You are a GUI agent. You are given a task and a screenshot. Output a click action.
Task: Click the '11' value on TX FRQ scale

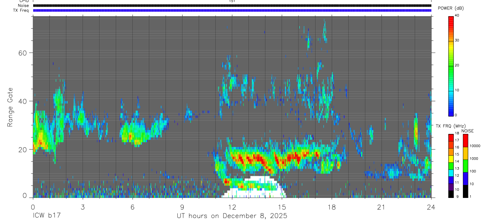[x=458, y=183]
